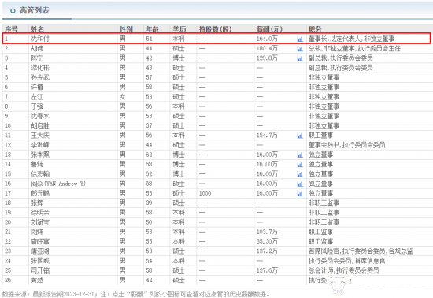The image size is (433, 298).
Task: Open salary history chart icon for 鲁炜
Action: [300, 165]
